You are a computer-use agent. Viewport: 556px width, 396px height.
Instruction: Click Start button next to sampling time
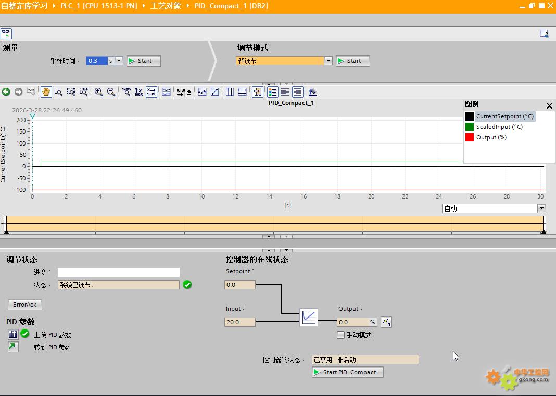pyautogui.click(x=144, y=61)
